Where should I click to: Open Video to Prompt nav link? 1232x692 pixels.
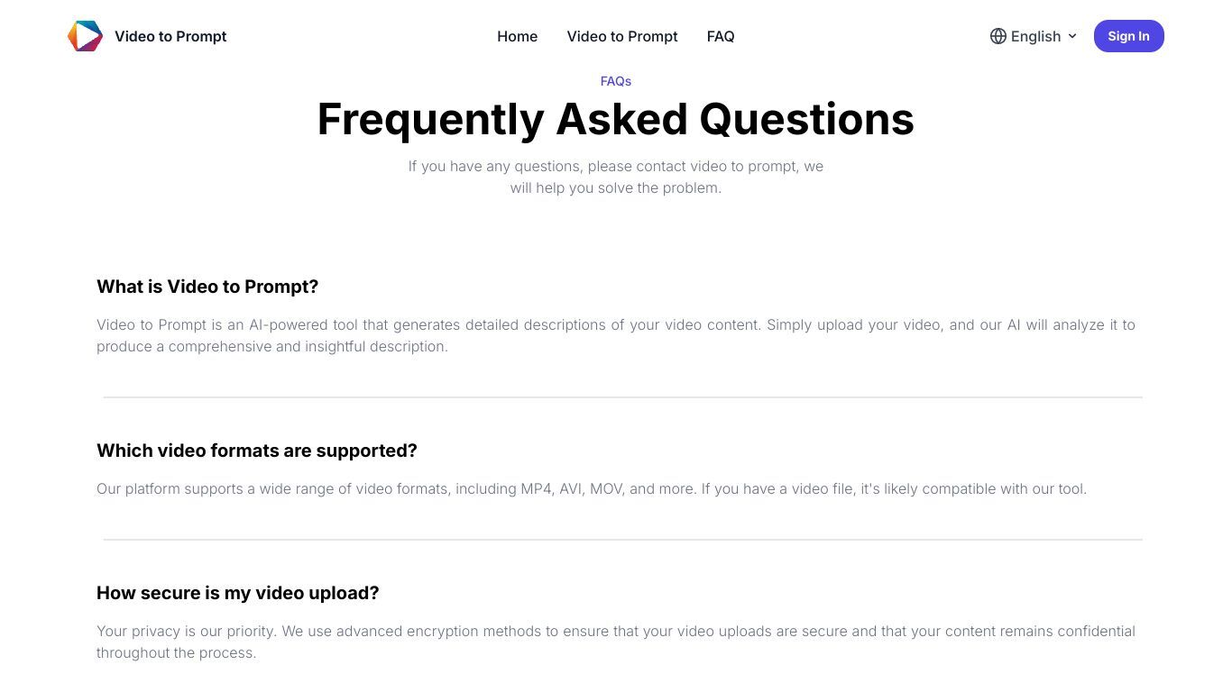coord(622,36)
